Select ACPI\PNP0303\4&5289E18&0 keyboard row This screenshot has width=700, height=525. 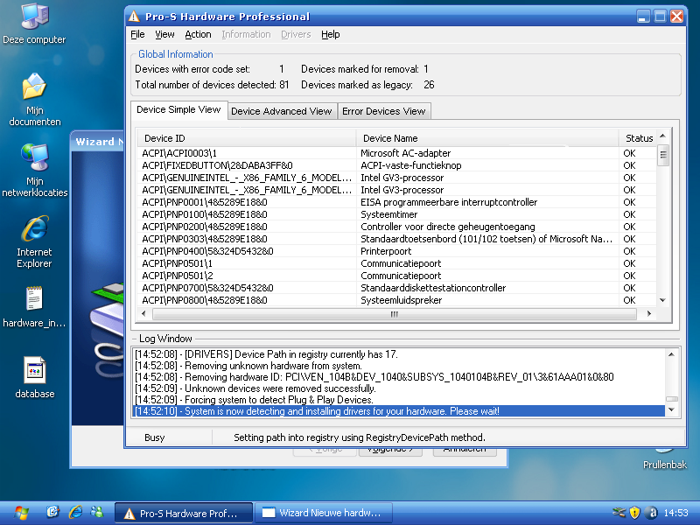click(396, 239)
